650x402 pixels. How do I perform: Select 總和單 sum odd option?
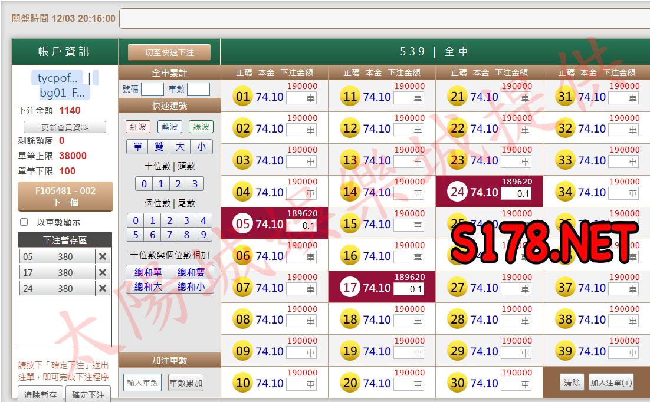pos(148,272)
